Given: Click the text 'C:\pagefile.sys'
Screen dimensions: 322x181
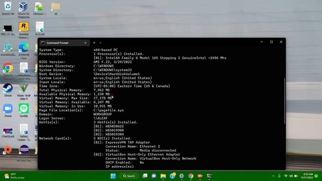Looking at the screenshot, I should tap(109, 110).
